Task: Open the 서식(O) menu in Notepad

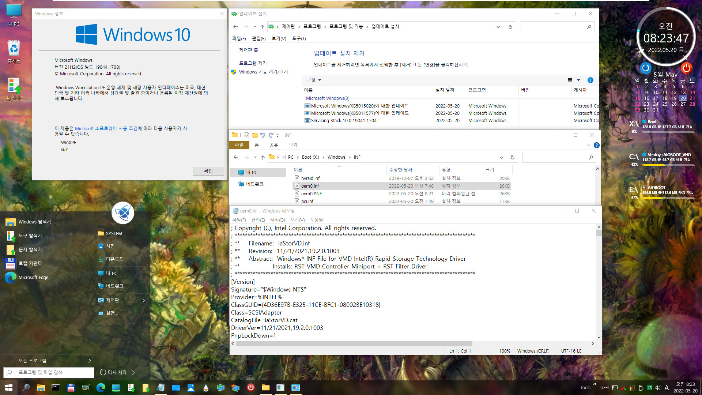Action: pos(278,220)
